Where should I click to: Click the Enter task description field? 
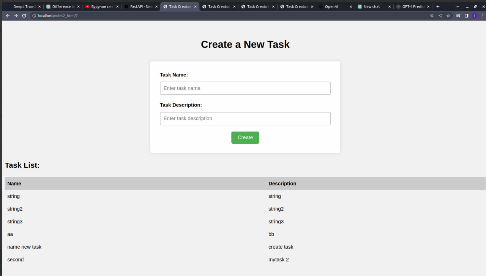[245, 118]
